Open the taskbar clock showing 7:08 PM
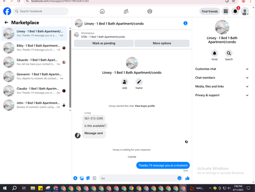Screen dimensions: 255x192 (x=238, y=188)
